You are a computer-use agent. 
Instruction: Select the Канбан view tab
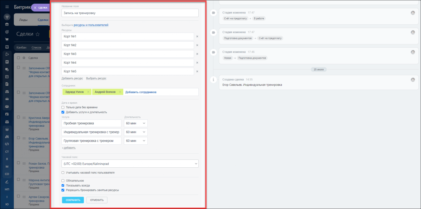(21, 48)
